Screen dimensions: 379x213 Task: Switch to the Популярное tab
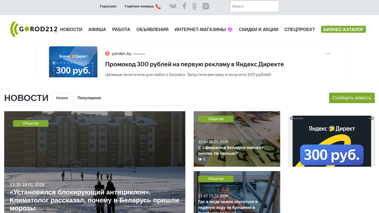pos(89,98)
